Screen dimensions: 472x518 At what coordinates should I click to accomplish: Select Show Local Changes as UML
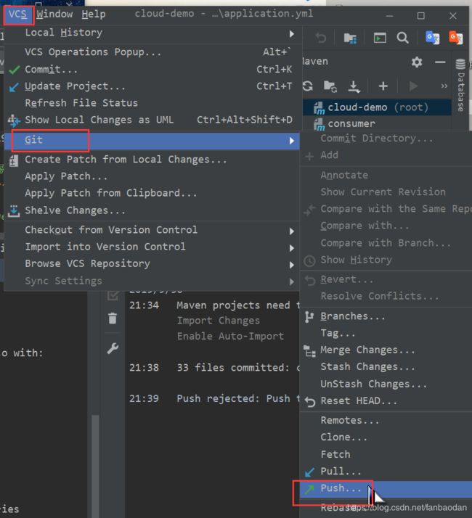152,120
